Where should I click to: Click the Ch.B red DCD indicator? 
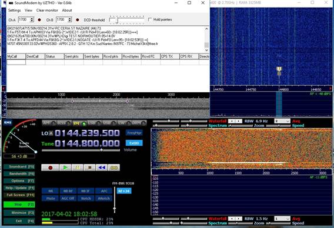pyautogui.click(x=78, y=20)
